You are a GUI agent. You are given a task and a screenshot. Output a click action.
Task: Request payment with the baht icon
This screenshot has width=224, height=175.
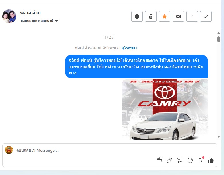point(200,160)
